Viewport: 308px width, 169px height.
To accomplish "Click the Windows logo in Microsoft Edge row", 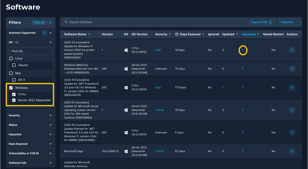I will (126, 152).
